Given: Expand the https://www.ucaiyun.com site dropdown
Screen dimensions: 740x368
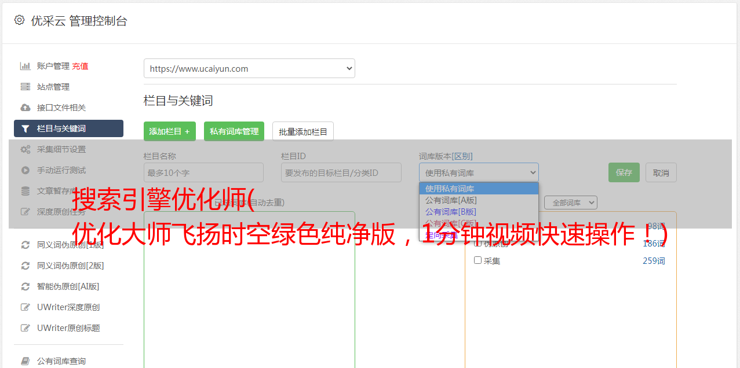Looking at the screenshot, I should coord(249,68).
